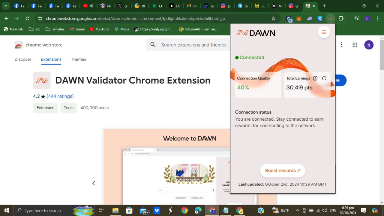
Task: Open the Windows Start menu
Action: pos(7,211)
